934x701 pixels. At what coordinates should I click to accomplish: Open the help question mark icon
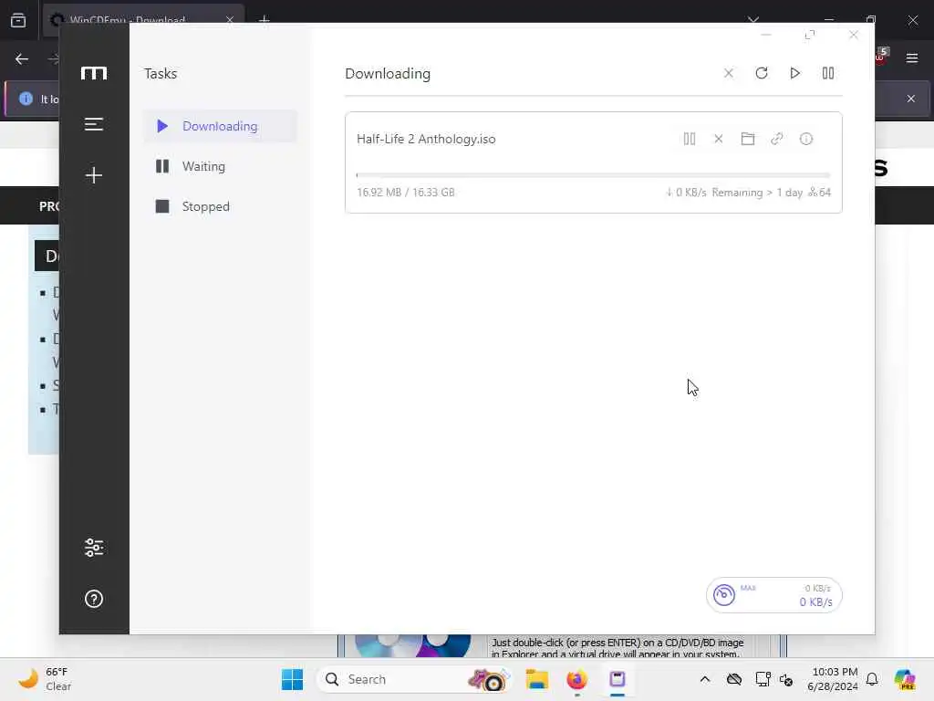pos(94,599)
